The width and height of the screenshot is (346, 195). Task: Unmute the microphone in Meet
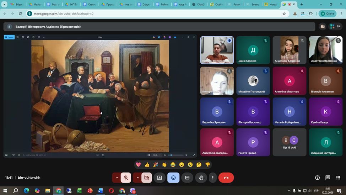(126, 178)
